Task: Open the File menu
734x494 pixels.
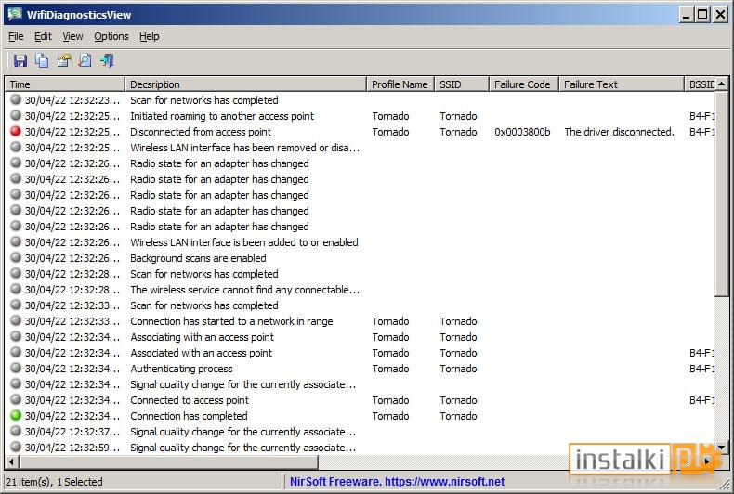Action: tap(16, 36)
